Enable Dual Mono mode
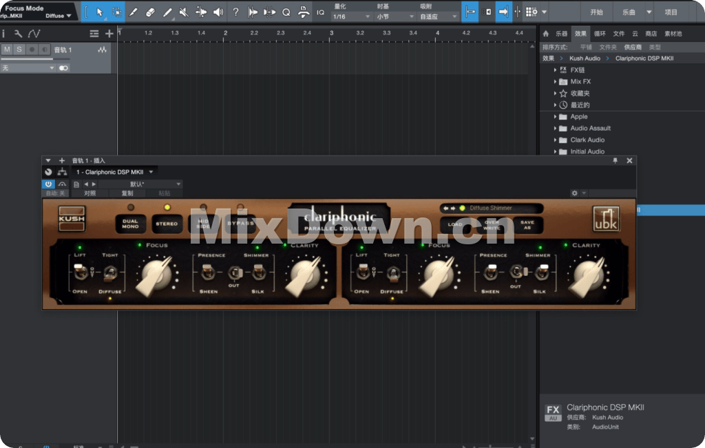Viewport: 705px width, 448px height. point(130,224)
